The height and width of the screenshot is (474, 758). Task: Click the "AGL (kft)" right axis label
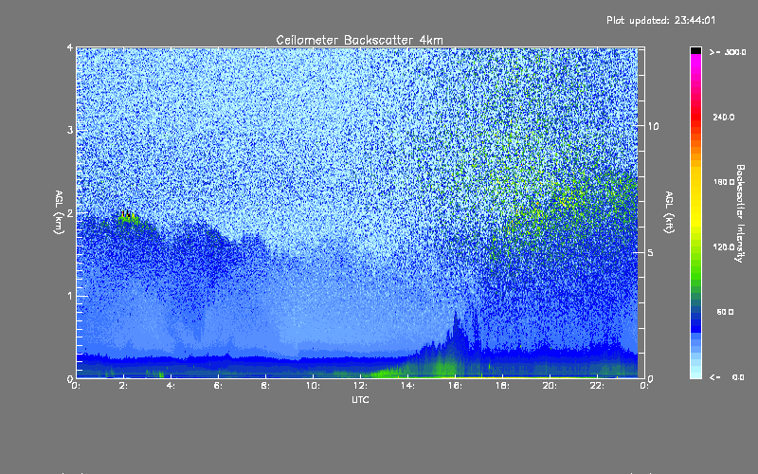(x=669, y=212)
